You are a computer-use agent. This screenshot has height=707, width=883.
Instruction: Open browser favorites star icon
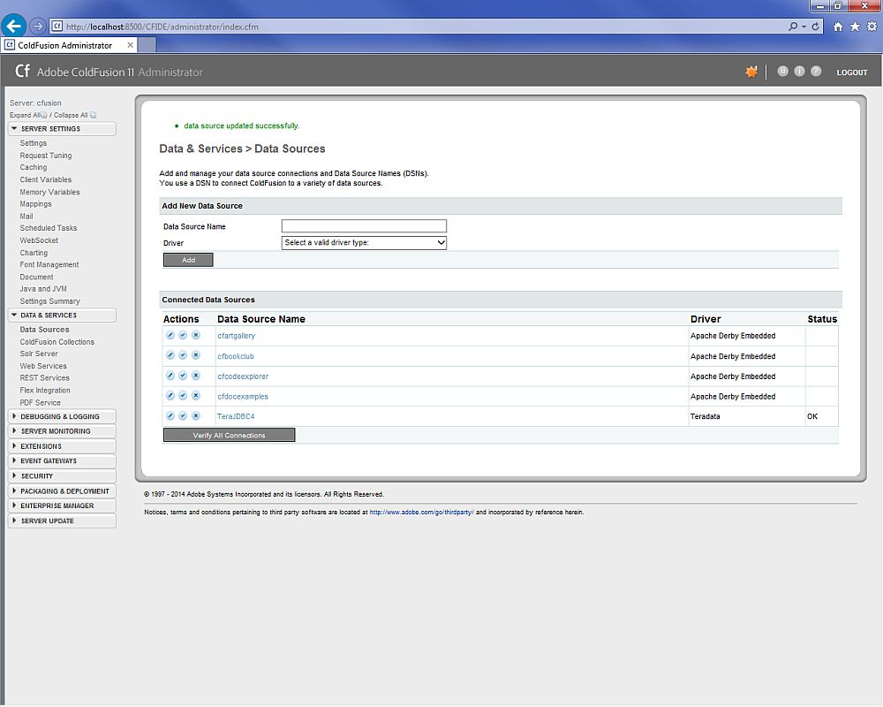pyautogui.click(x=855, y=27)
